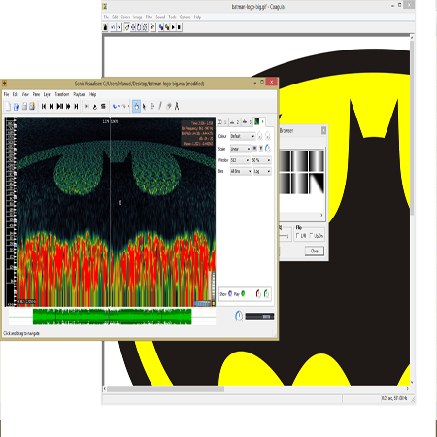The image size is (437, 437).
Task: Click Coagula horizontal scrollbar thumb
Action: click(x=165, y=388)
